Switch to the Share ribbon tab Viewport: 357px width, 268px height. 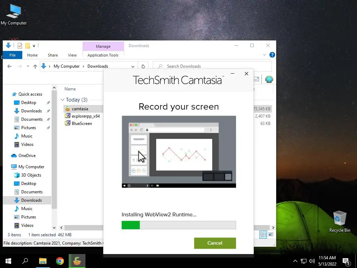tap(53, 55)
